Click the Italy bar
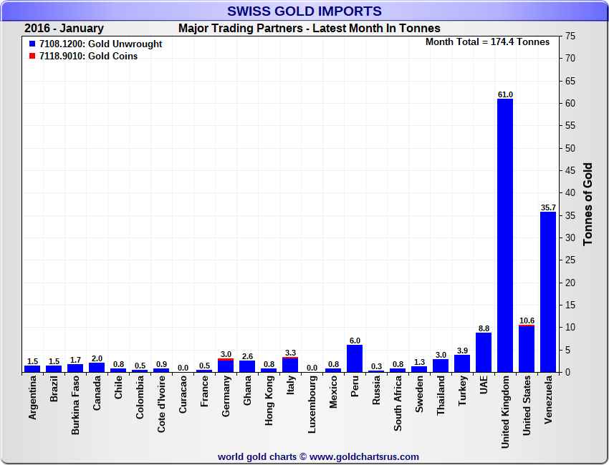This screenshot has height=465, width=609. (290, 365)
